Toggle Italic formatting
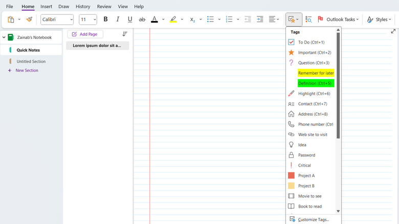The image size is (399, 224). tap(118, 19)
